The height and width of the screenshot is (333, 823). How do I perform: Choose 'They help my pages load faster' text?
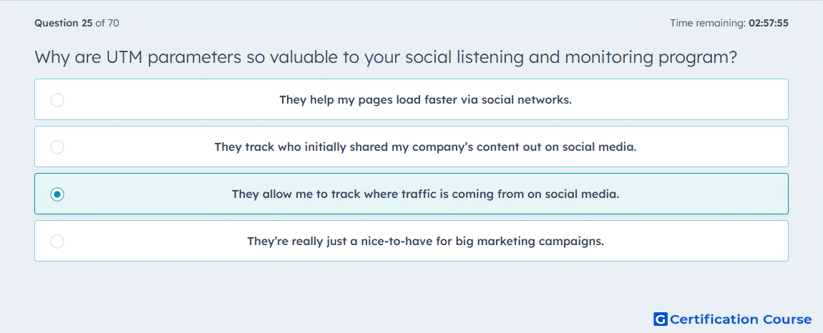click(x=425, y=99)
